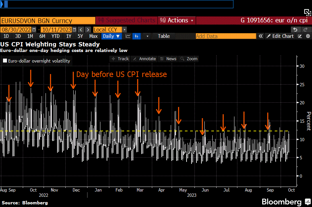Show News on the chart
The image size is (312, 207).
(x=168, y=59)
